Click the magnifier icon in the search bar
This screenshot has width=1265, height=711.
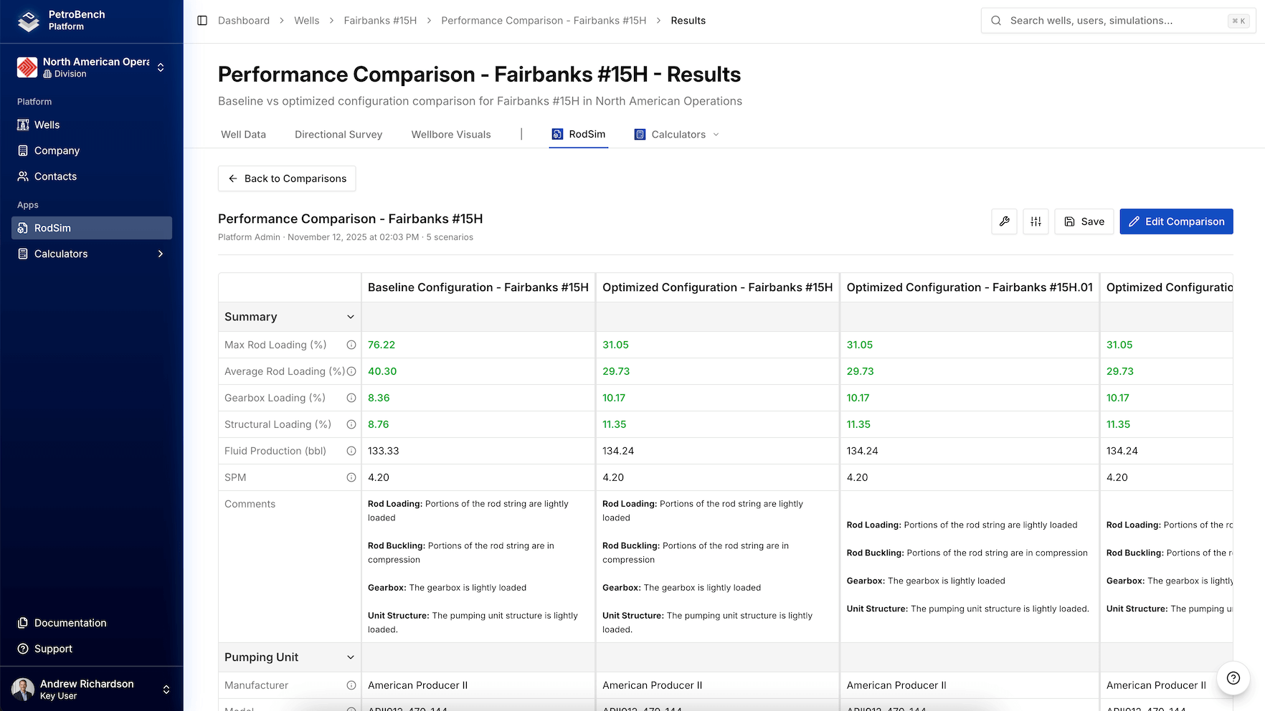coord(996,21)
